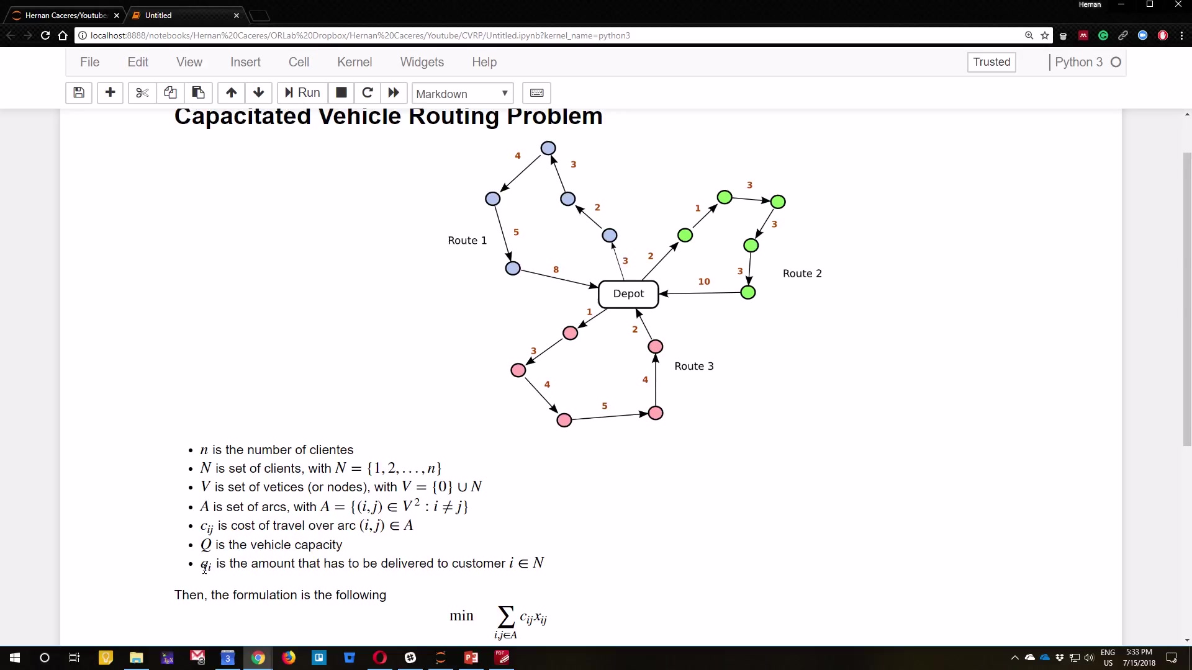The width and height of the screenshot is (1192, 670).
Task: Click the Move cell down icon
Action: [x=258, y=92]
